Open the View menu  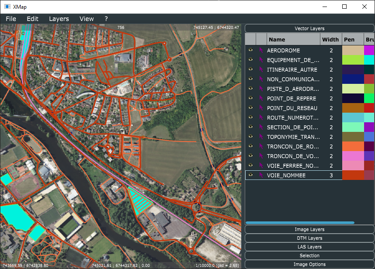point(86,19)
